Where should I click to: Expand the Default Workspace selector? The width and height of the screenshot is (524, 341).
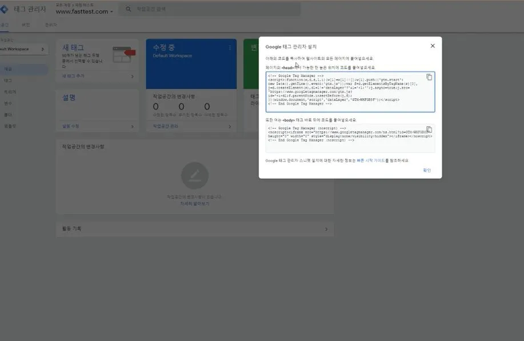[x=23, y=49]
